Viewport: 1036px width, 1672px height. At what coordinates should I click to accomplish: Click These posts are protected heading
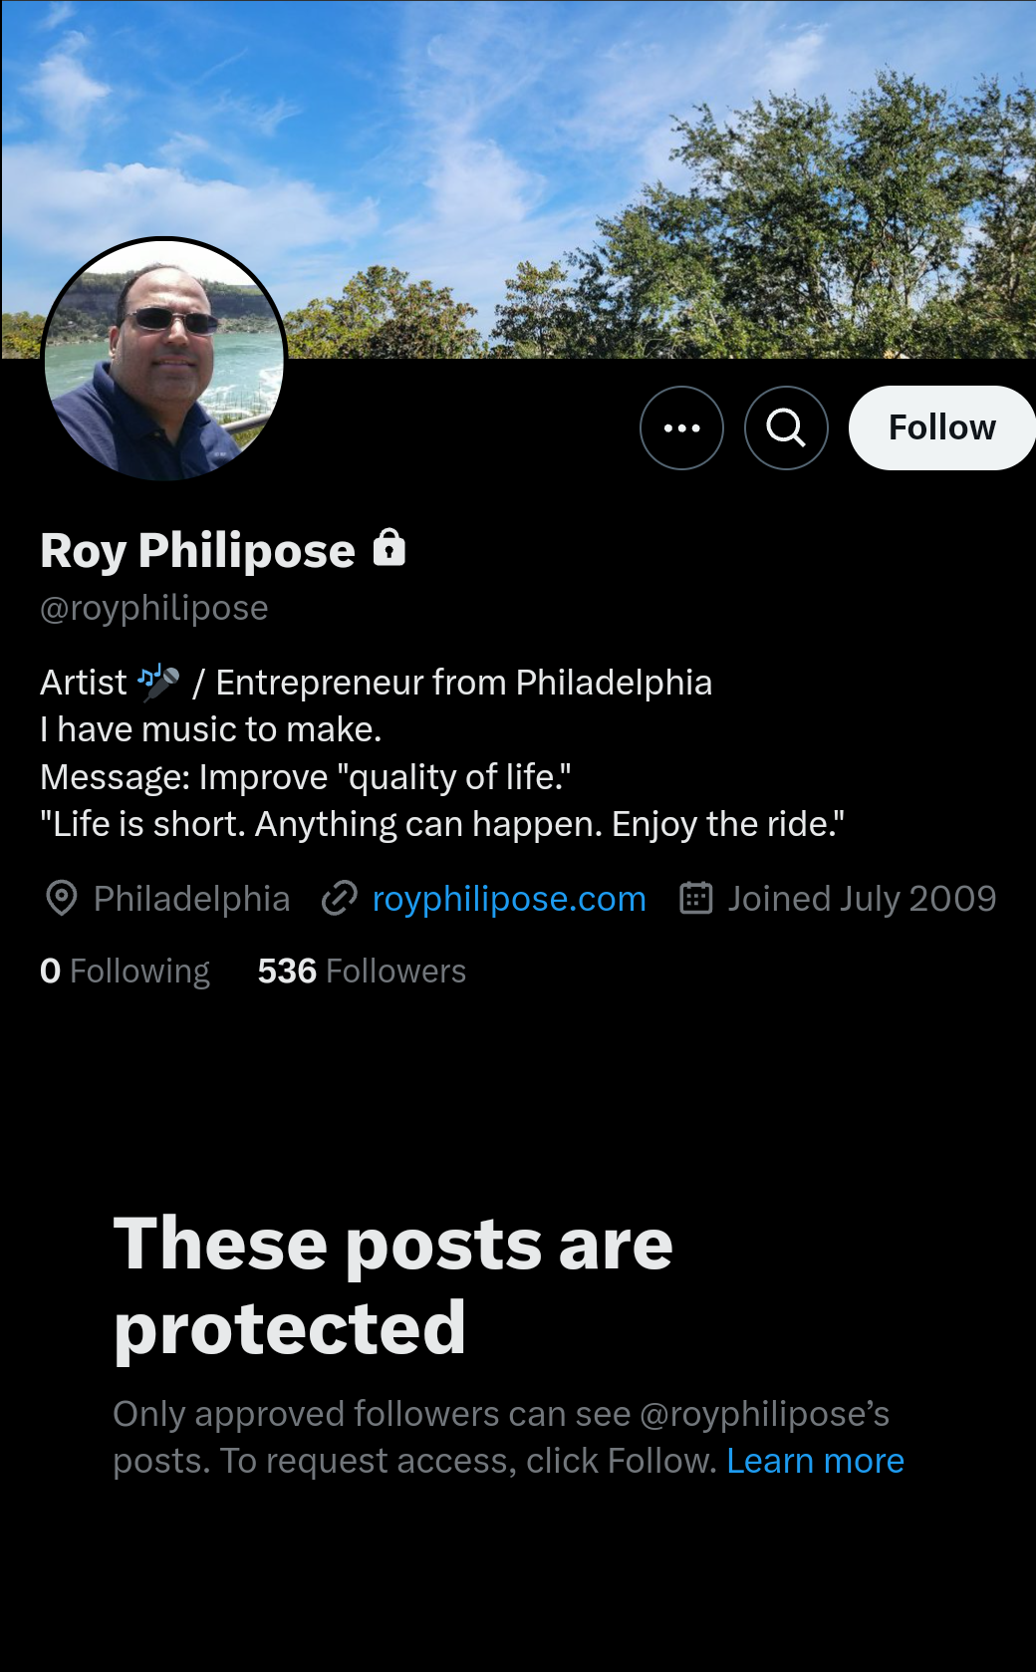coord(393,1285)
